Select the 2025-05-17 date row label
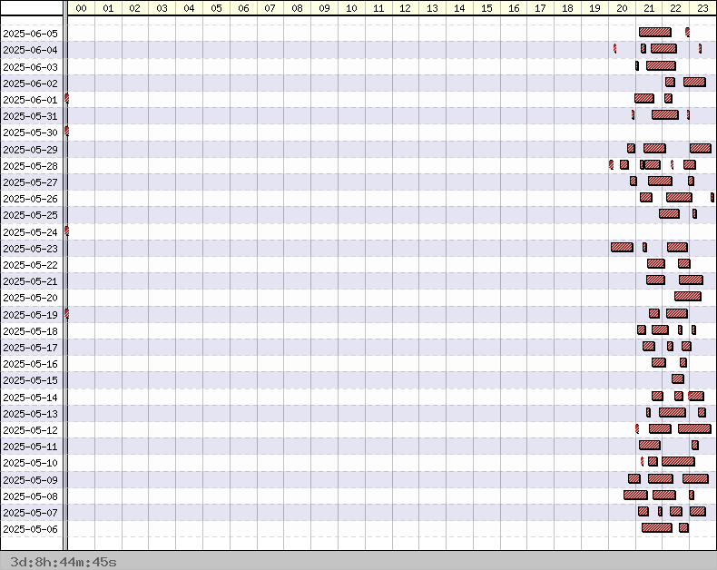Viewport: 717px width, 570px height. point(31,348)
